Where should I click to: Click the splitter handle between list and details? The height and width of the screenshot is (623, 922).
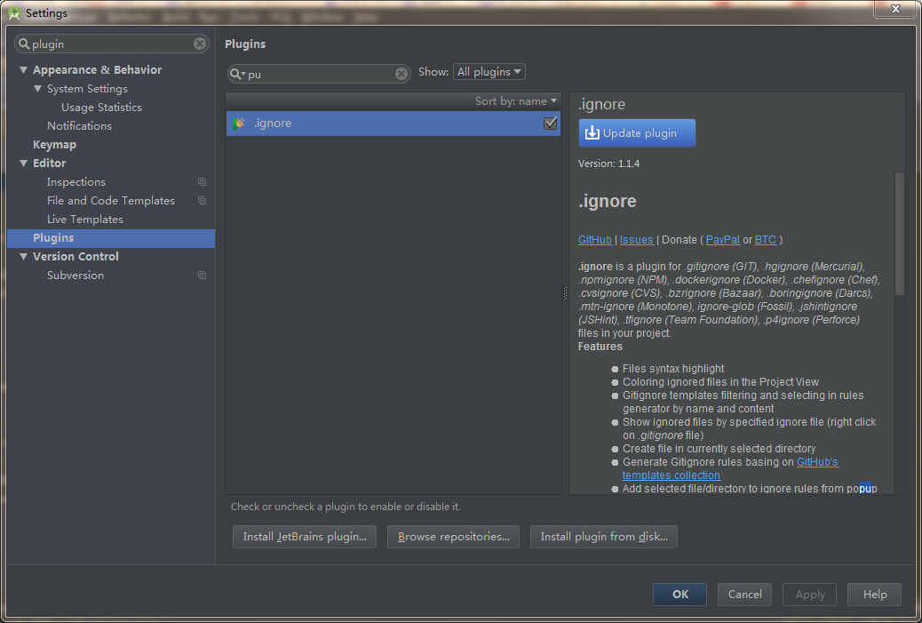(x=565, y=293)
